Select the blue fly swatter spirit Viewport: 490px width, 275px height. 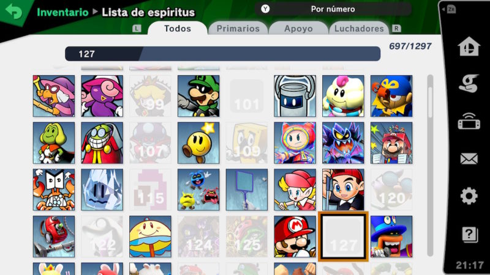pyautogui.click(x=247, y=190)
